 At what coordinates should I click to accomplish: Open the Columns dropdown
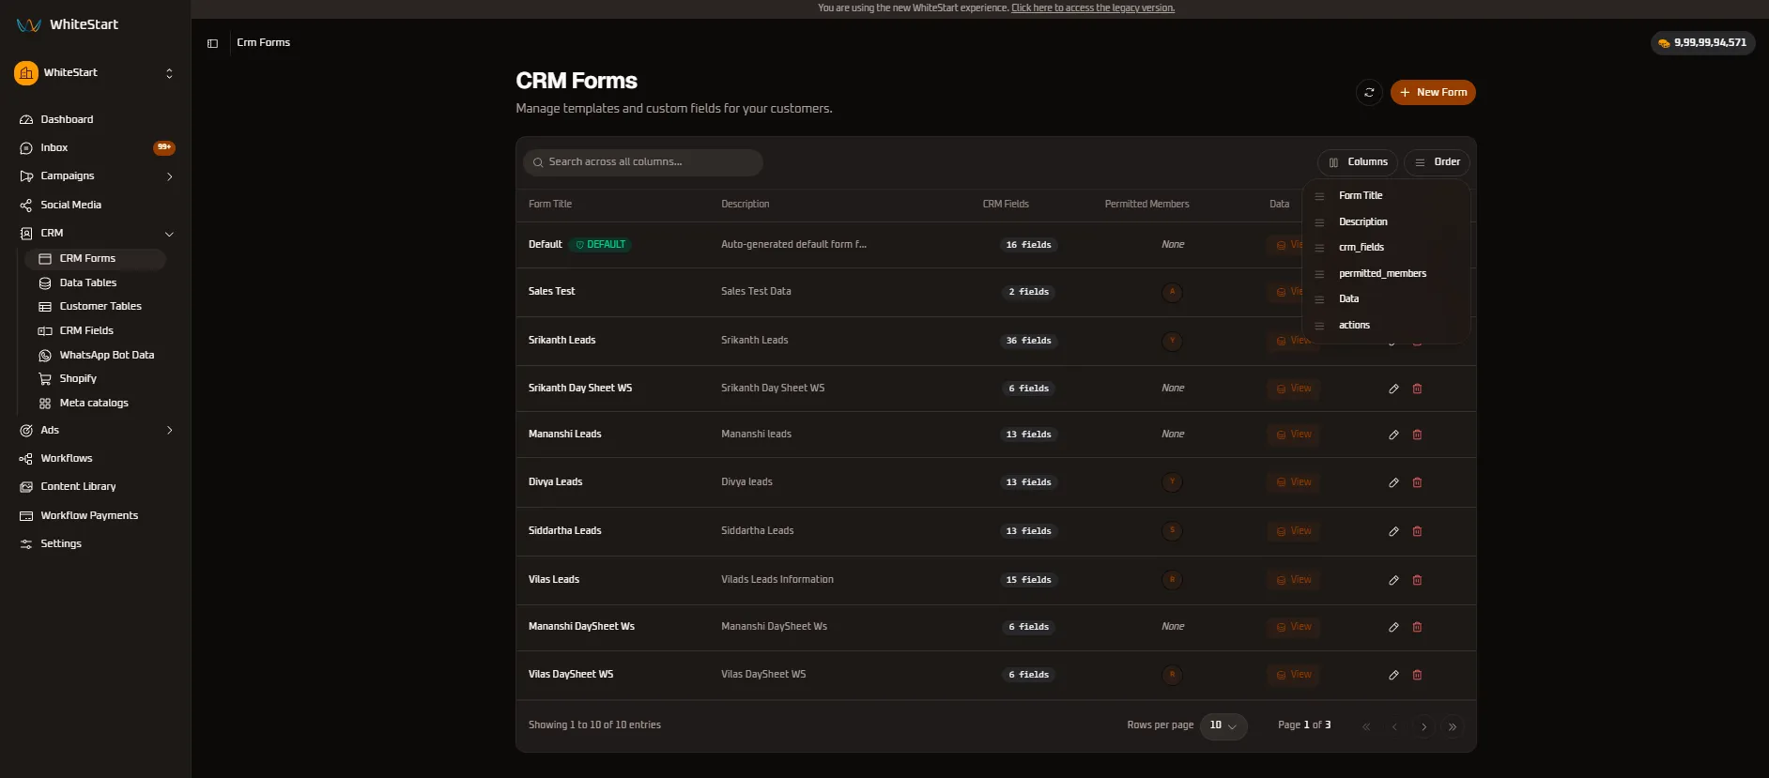(x=1358, y=162)
